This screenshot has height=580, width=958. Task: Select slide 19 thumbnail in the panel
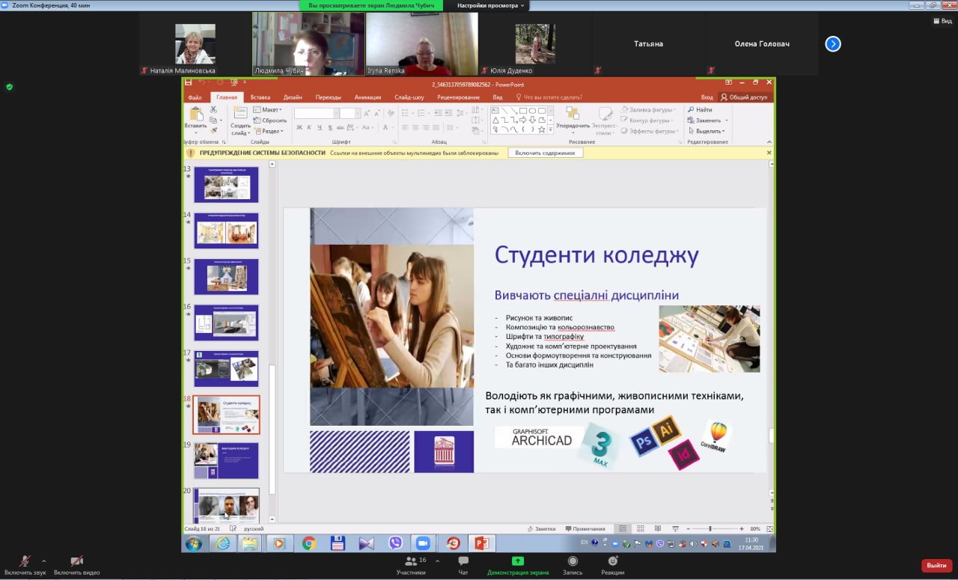tap(226, 460)
